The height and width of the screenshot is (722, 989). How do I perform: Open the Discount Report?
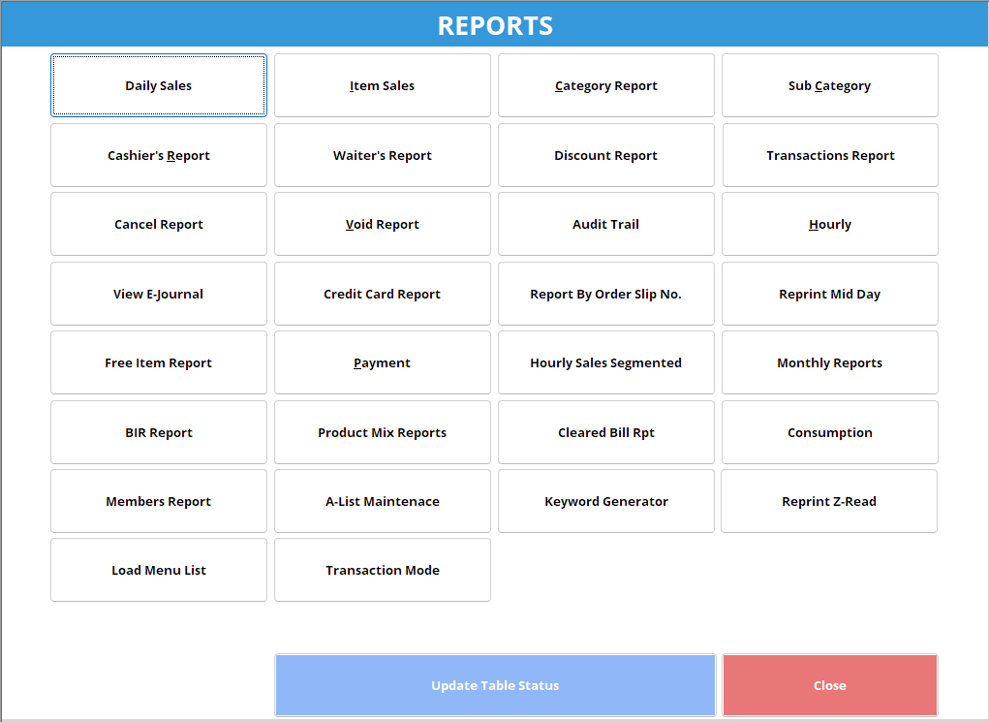(x=605, y=155)
